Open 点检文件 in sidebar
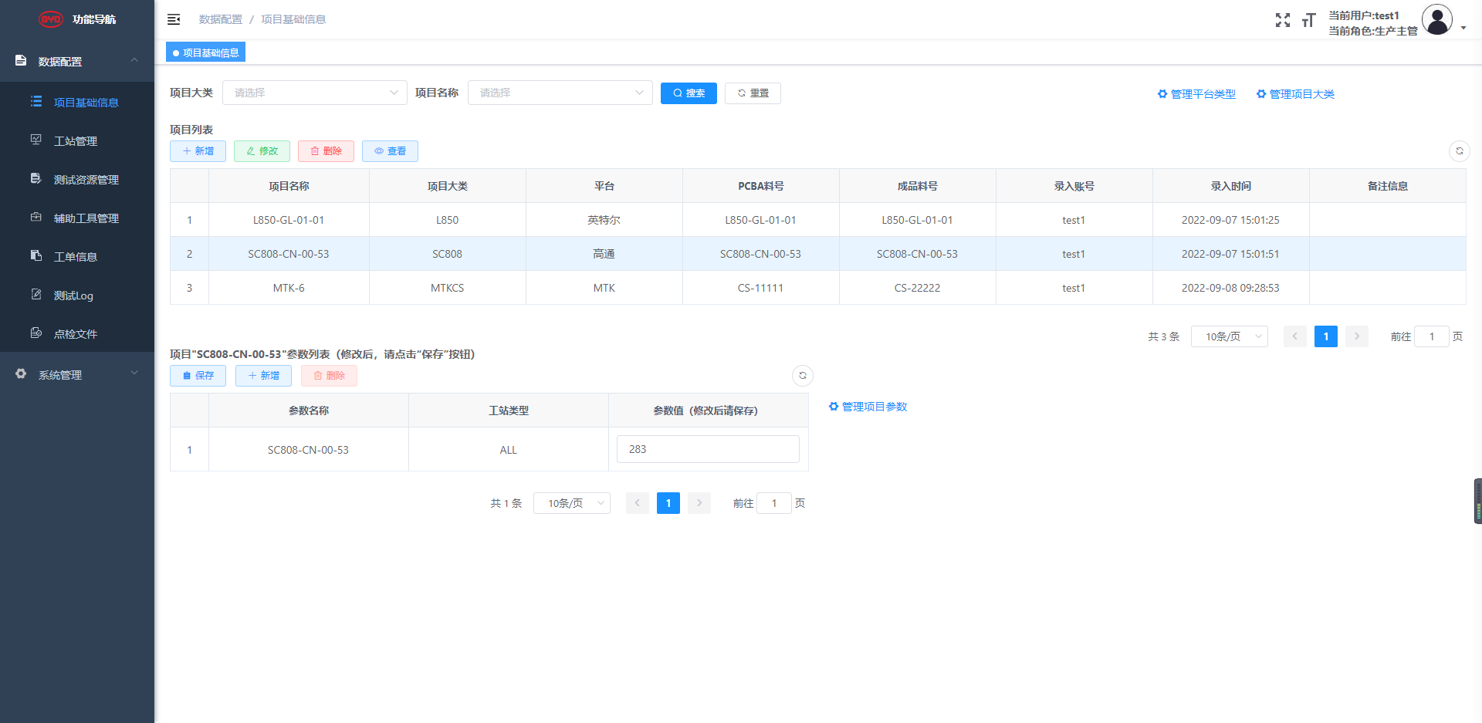1482x723 pixels. coord(77,333)
